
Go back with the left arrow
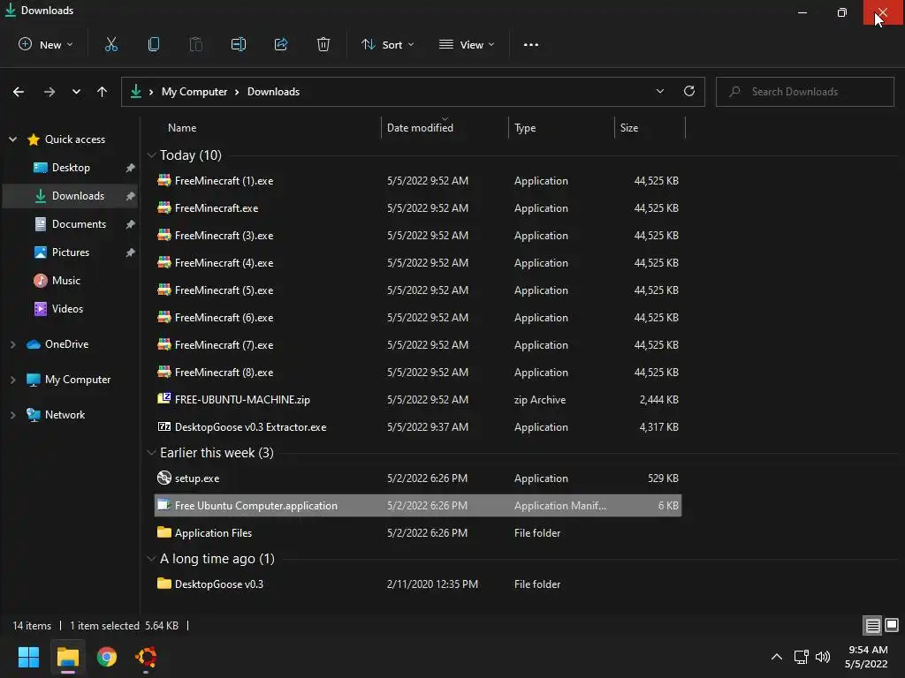click(x=19, y=92)
